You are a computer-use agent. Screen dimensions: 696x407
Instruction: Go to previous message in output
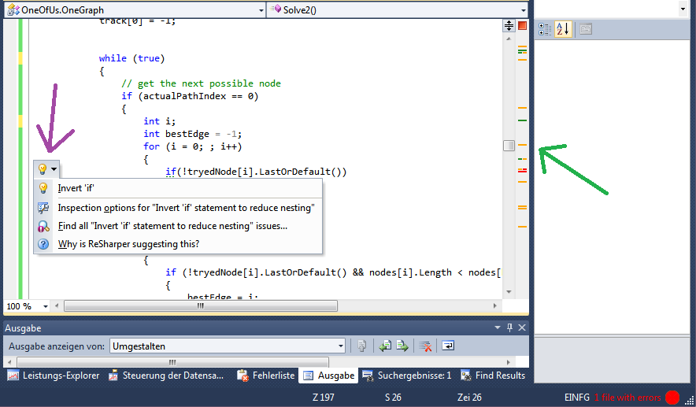click(385, 346)
